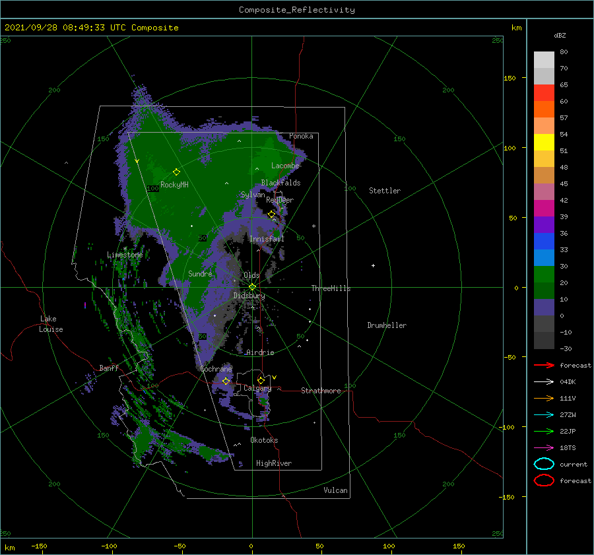Click the km unit label at top right
This screenshot has height=555, width=594.
pyautogui.click(x=516, y=28)
